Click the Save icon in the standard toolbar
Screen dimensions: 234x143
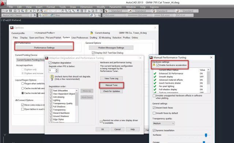pos(11,11)
